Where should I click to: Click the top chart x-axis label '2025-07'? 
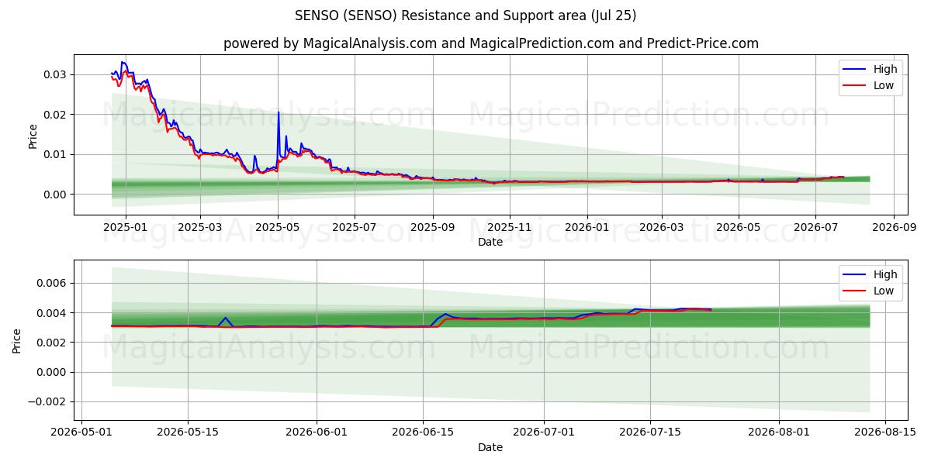tap(355, 228)
